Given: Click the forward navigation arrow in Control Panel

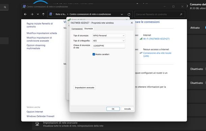Looking at the screenshot, I should [x=32, y=14].
